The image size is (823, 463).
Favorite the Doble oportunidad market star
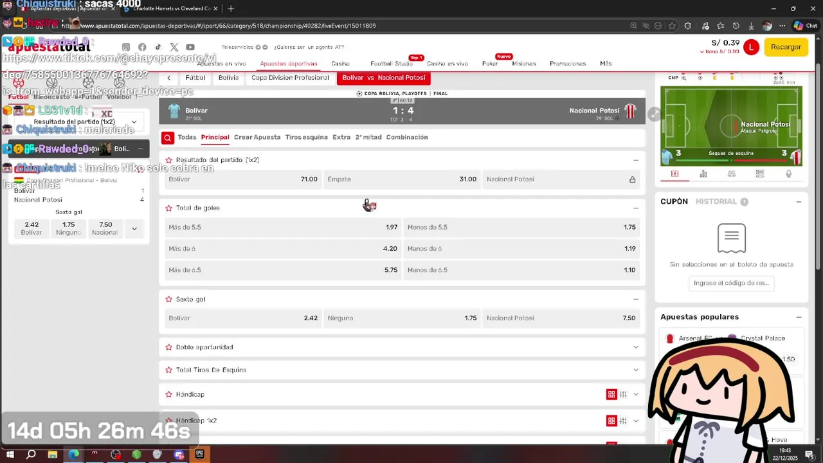coord(169,347)
